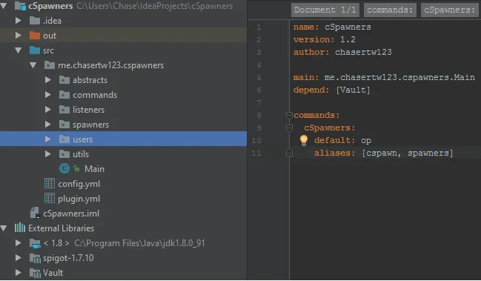Fold the commands: block in gutter
This screenshot has height=281, width=481.
[289, 116]
